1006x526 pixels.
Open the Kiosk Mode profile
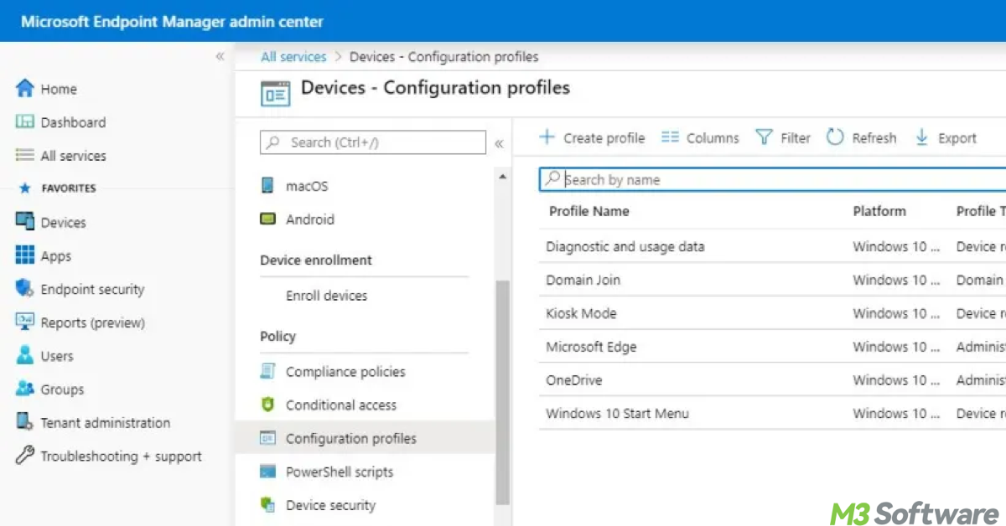[x=581, y=313]
